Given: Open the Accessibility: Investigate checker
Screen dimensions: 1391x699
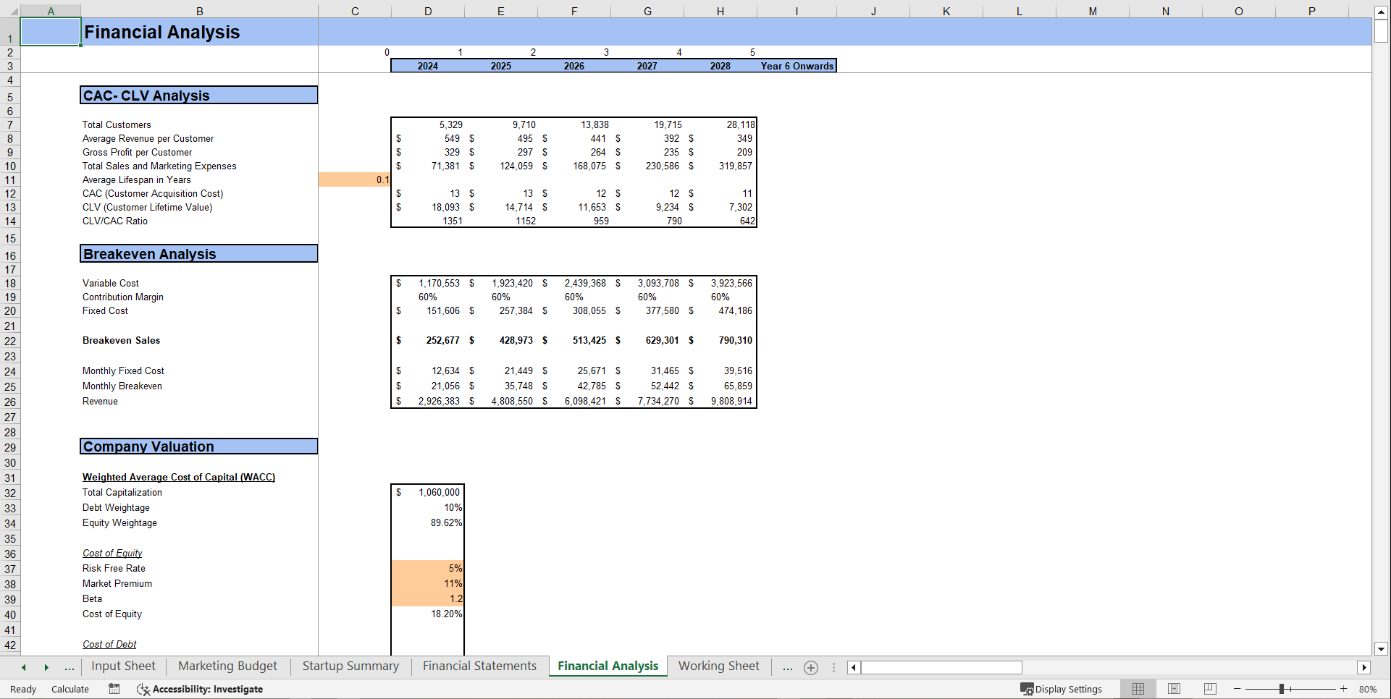Looking at the screenshot, I should (x=200, y=689).
